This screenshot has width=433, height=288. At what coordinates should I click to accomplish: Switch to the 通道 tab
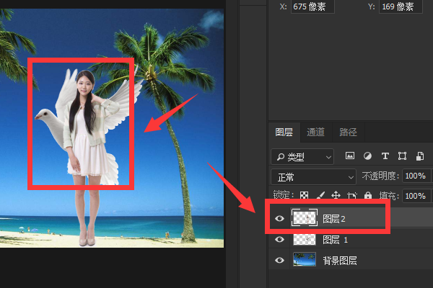(315, 132)
